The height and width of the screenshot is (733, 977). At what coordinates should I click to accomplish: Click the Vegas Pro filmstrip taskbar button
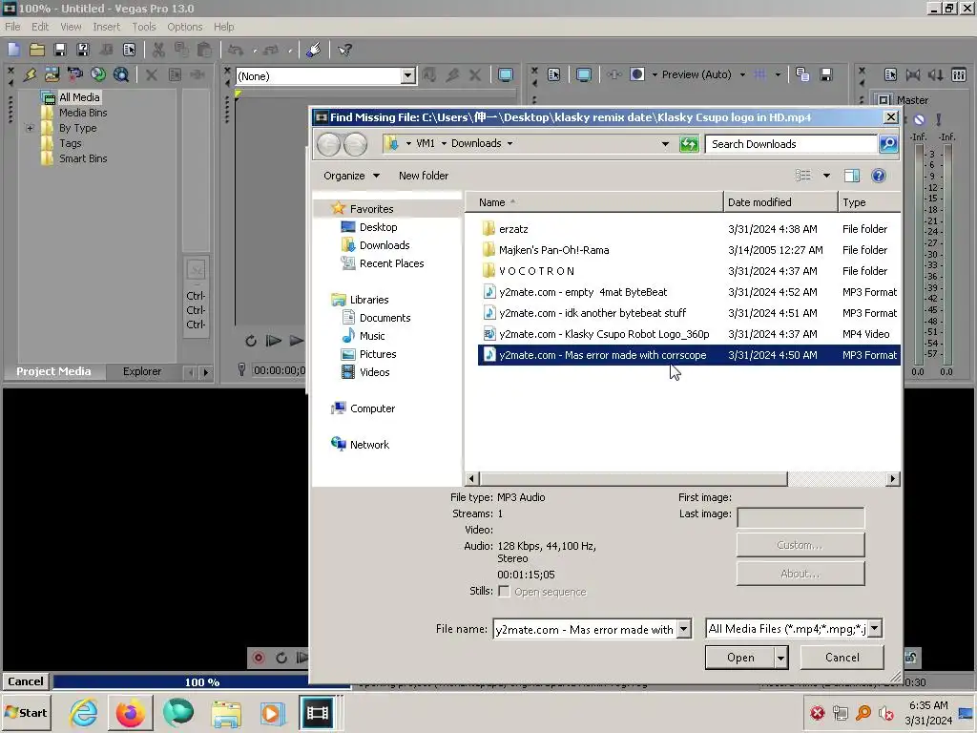point(317,712)
